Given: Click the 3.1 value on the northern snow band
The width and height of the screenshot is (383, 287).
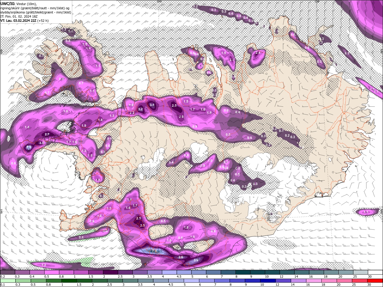Looking at the screenshot, I should pos(152,105).
